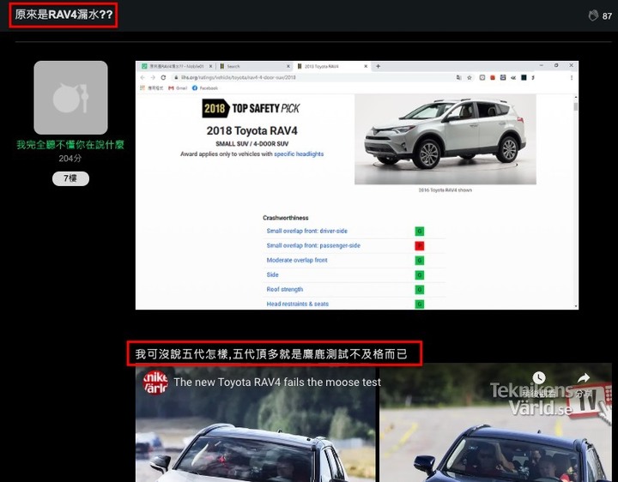Select the thread title 原來是RAV4漏水??

(64, 15)
